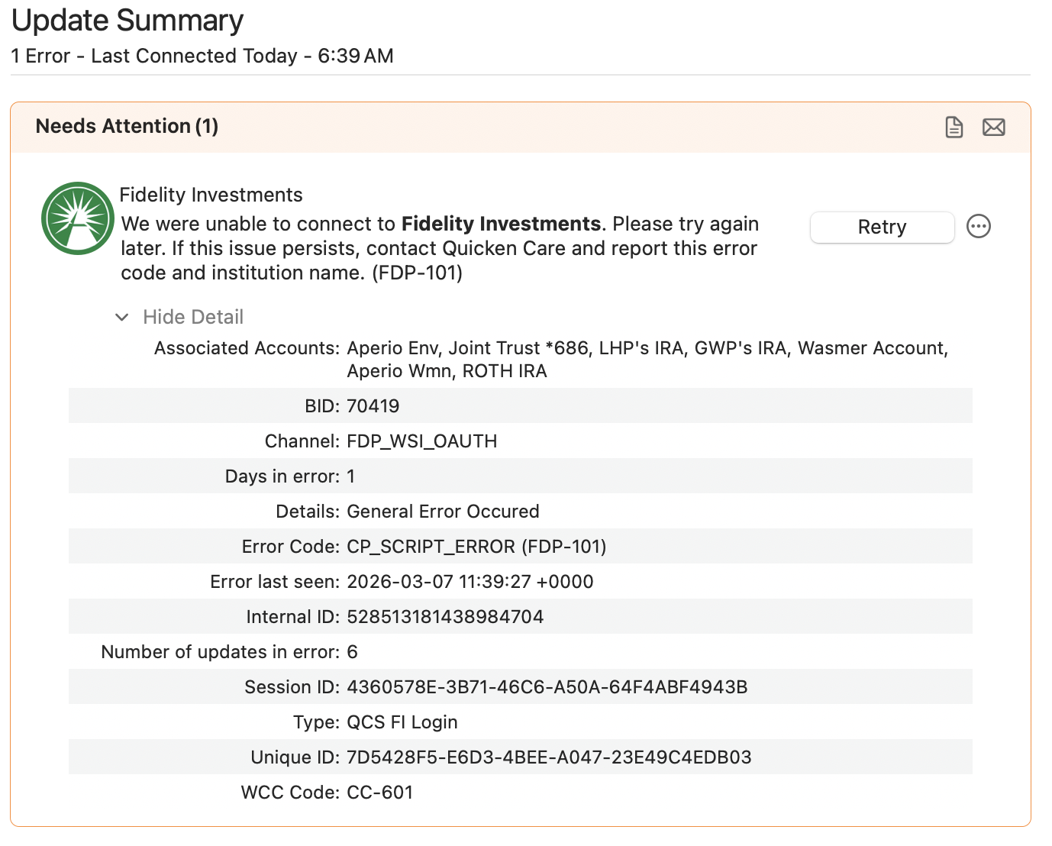Select the BID value 70419
1052x846 pixels.
pyautogui.click(x=373, y=406)
